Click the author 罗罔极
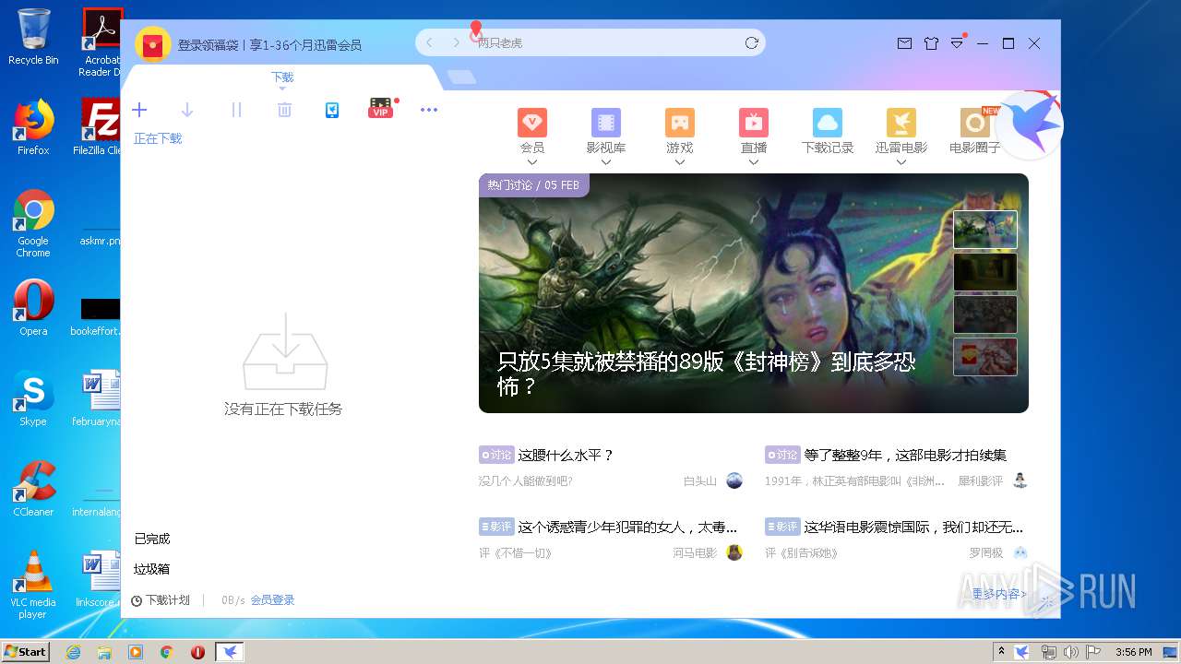This screenshot has width=1181, height=664. click(985, 553)
